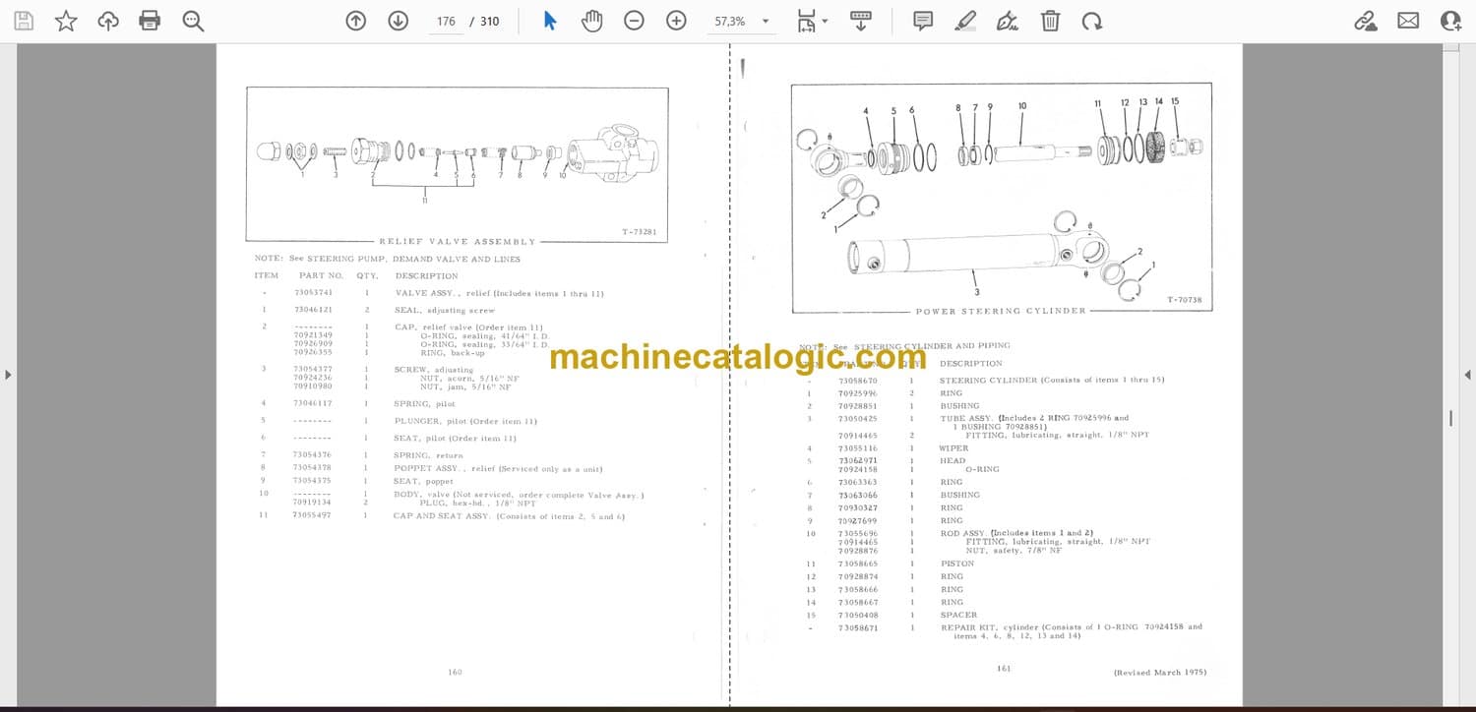Image resolution: width=1476 pixels, height=712 pixels.
Task: Click the 'NUT, safety, 7/8" NF' line
Action: point(1015,551)
